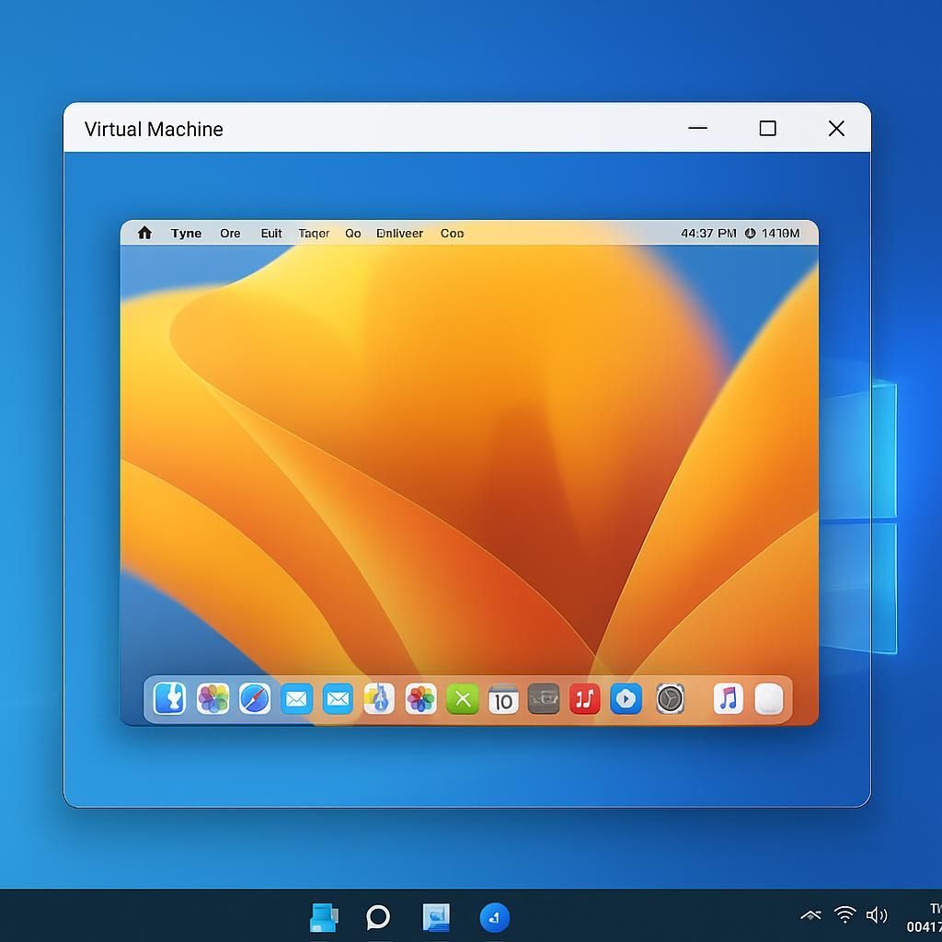Click the red music notes dock icon
This screenshot has height=942, width=942.
click(x=584, y=699)
